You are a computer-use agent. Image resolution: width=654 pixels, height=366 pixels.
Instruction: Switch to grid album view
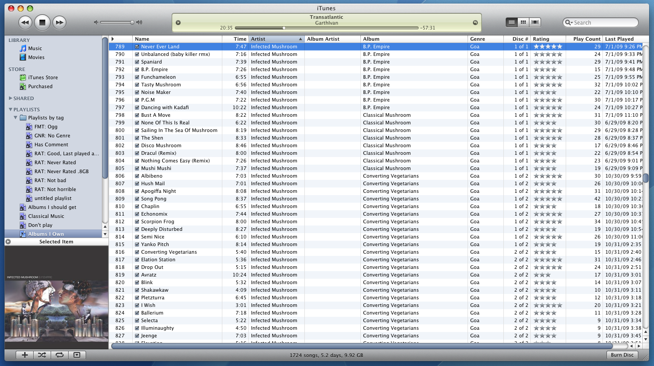(523, 22)
